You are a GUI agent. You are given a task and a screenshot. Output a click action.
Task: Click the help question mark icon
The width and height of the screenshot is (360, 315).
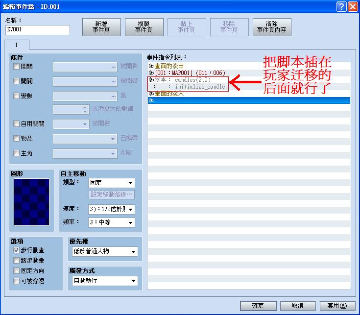(341, 7)
